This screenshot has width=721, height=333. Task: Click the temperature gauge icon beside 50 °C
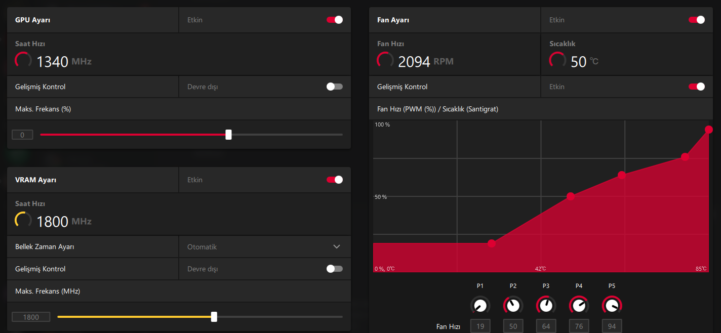[x=557, y=60]
